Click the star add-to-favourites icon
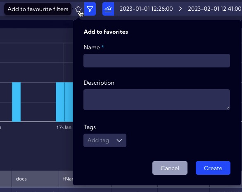 pyautogui.click(x=78, y=9)
